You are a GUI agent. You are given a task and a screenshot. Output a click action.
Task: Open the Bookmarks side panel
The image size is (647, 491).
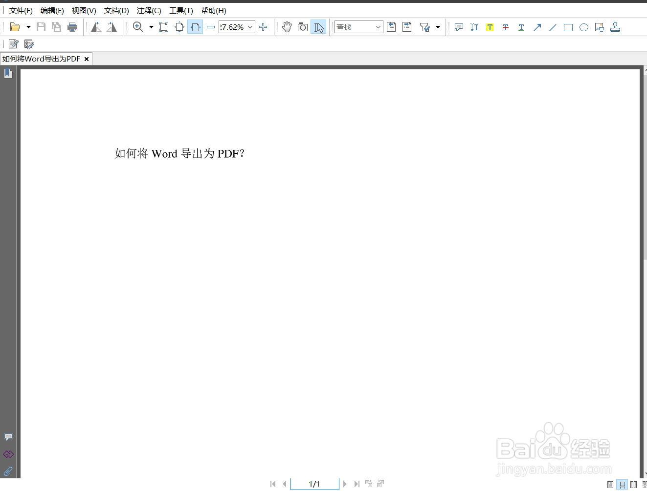(x=8, y=74)
